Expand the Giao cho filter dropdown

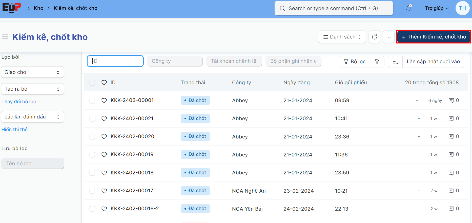tap(32, 72)
